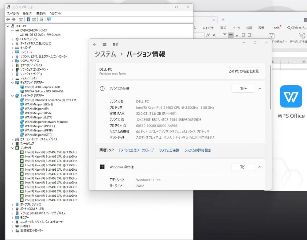Open the System protection link

point(169,150)
